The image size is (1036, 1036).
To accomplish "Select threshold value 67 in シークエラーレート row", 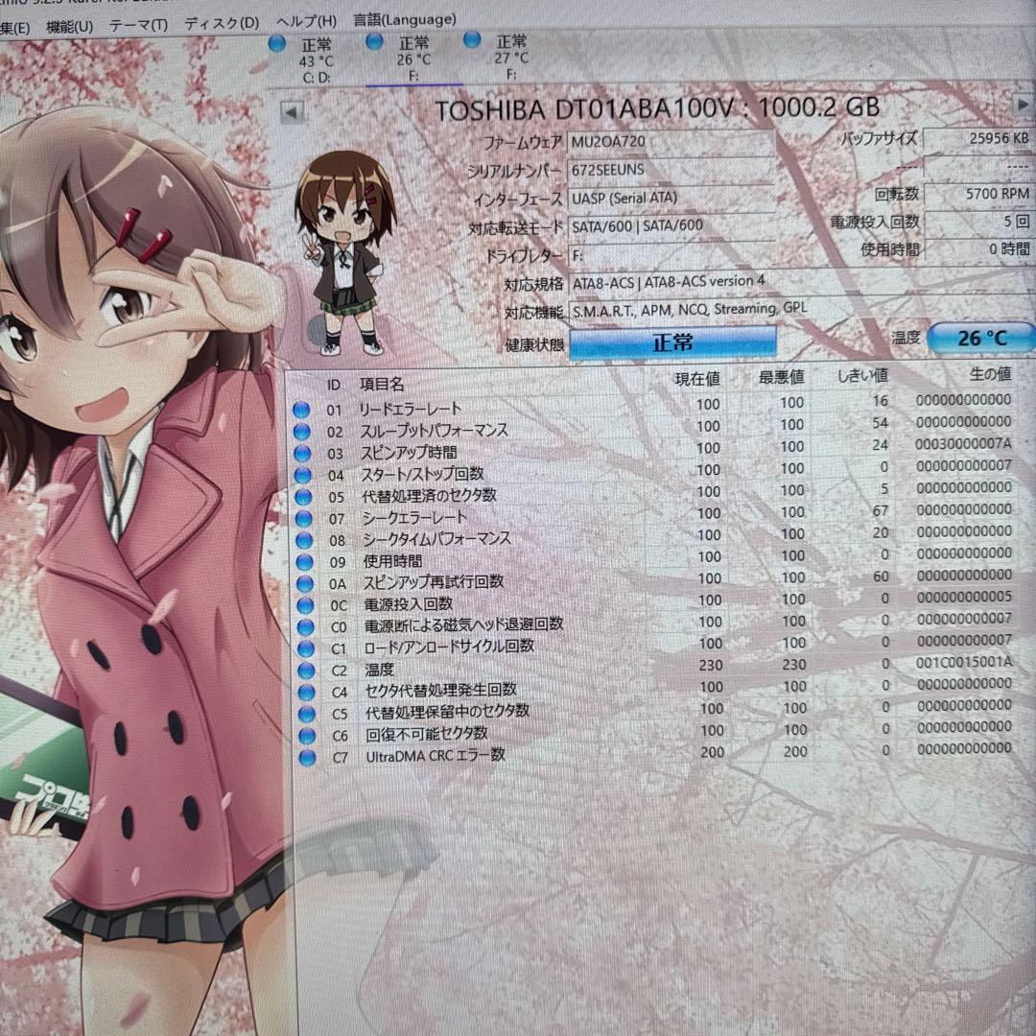I will (x=880, y=510).
